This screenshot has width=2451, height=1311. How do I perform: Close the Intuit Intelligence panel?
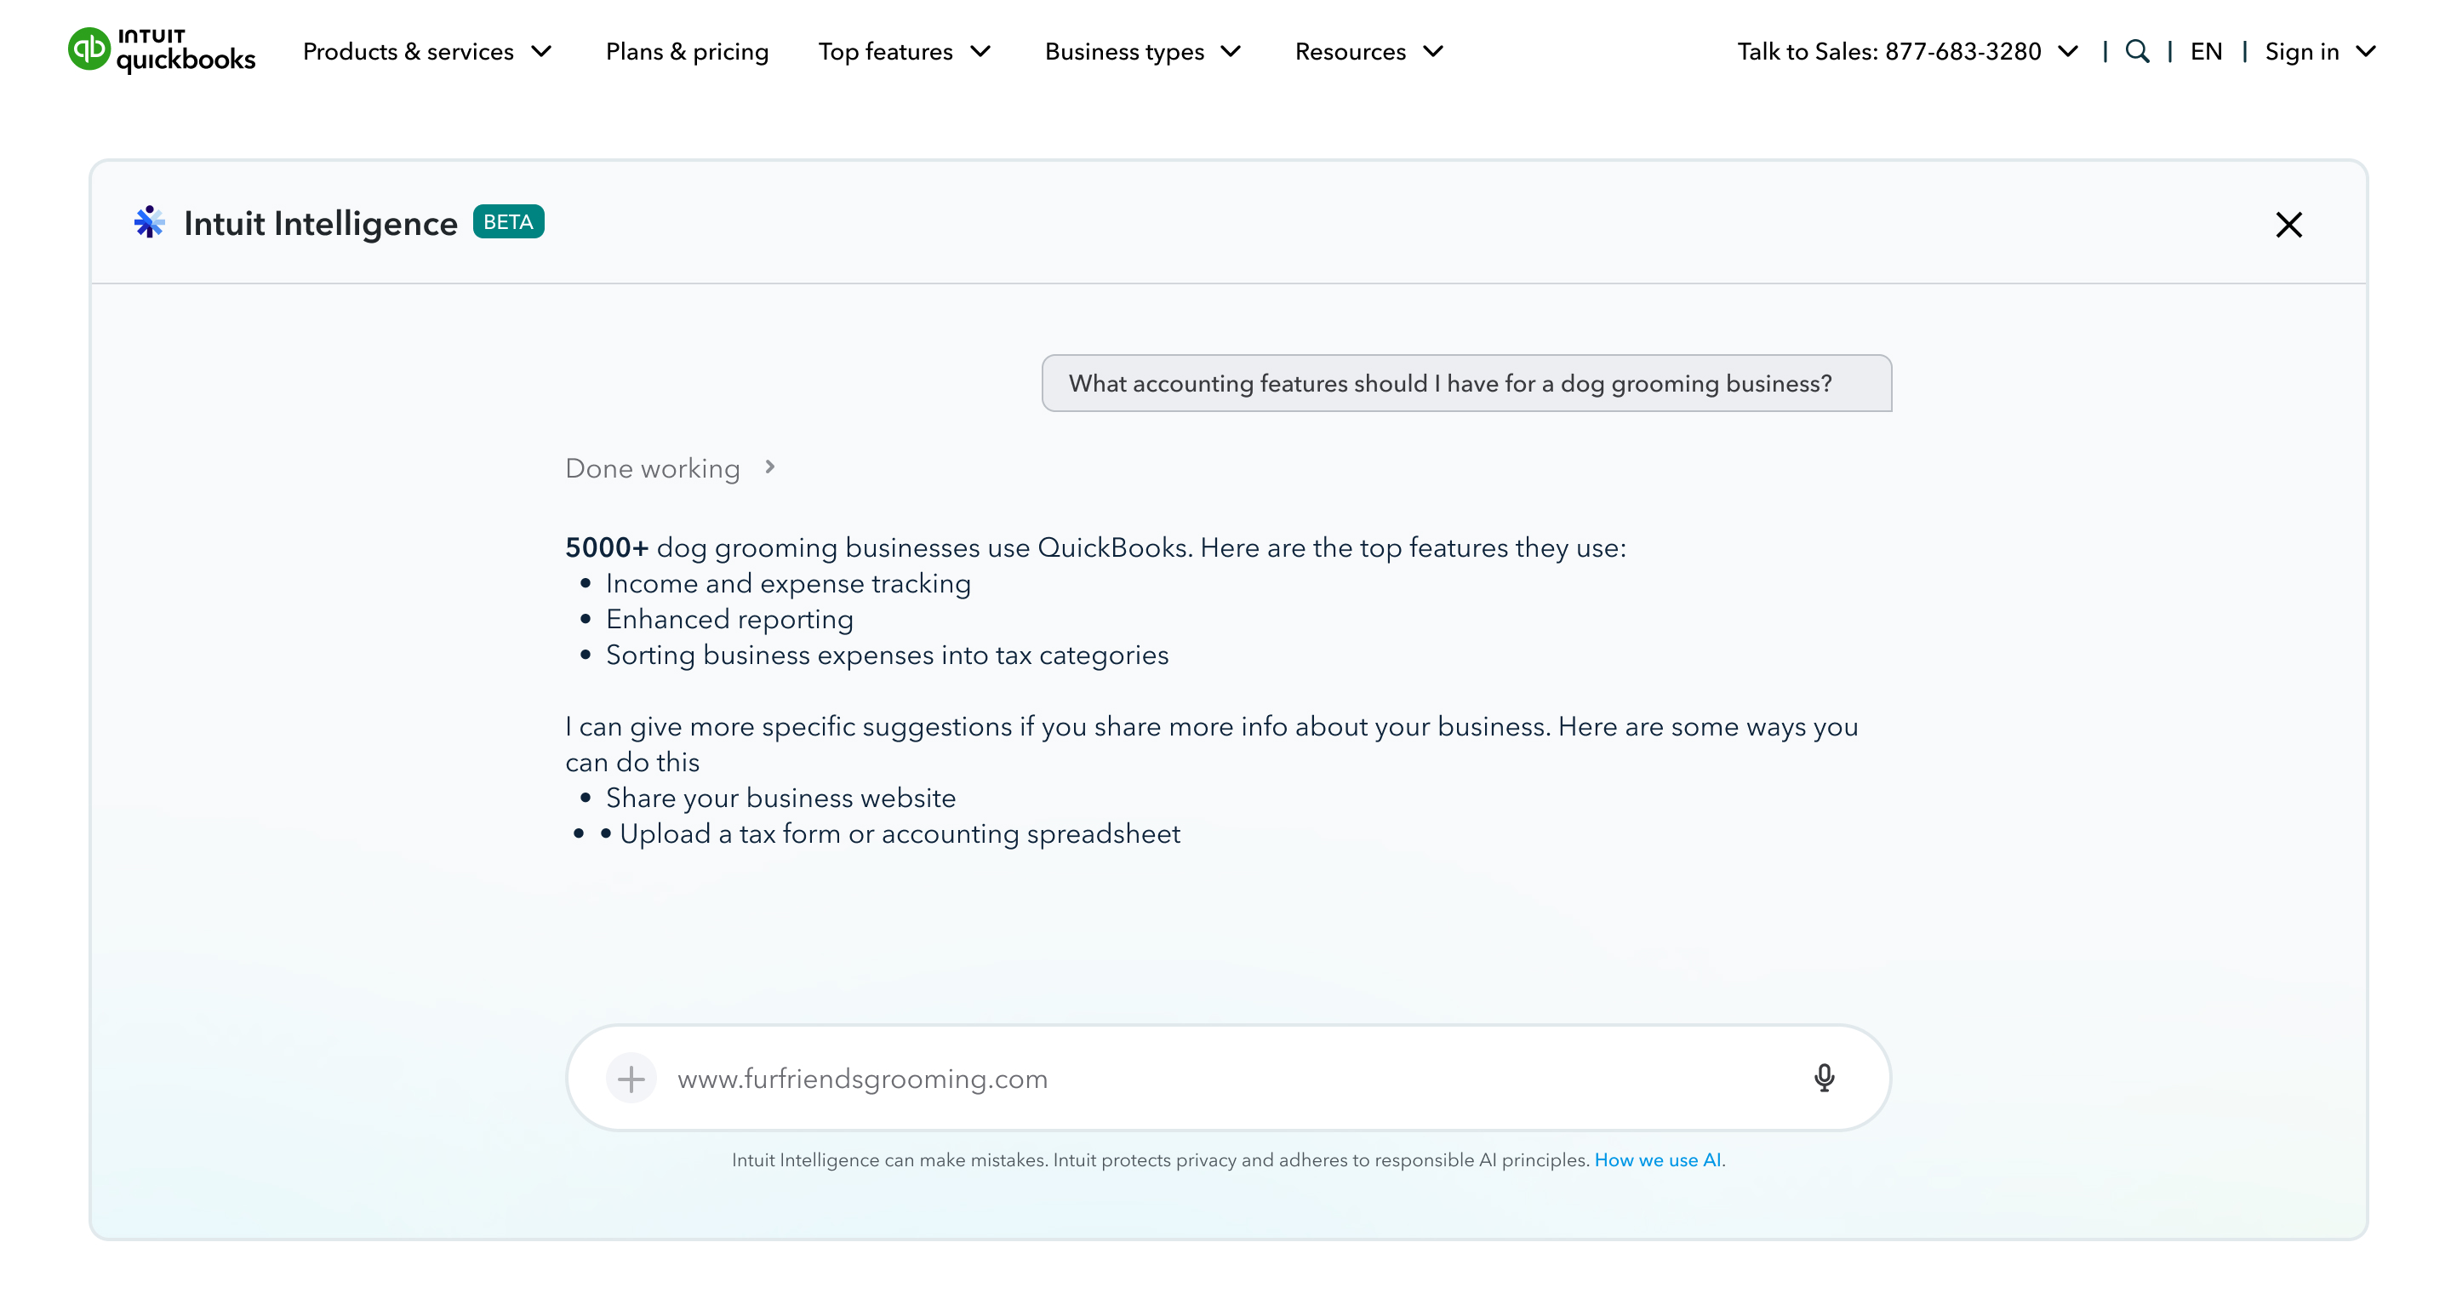(x=2288, y=225)
